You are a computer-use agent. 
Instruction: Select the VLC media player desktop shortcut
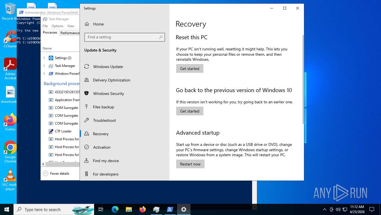click(x=10, y=180)
